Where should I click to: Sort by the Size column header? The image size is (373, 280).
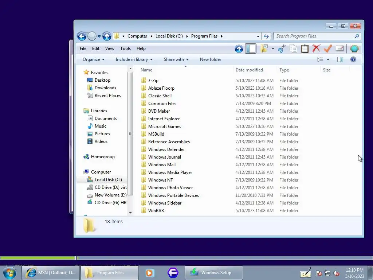335,70
